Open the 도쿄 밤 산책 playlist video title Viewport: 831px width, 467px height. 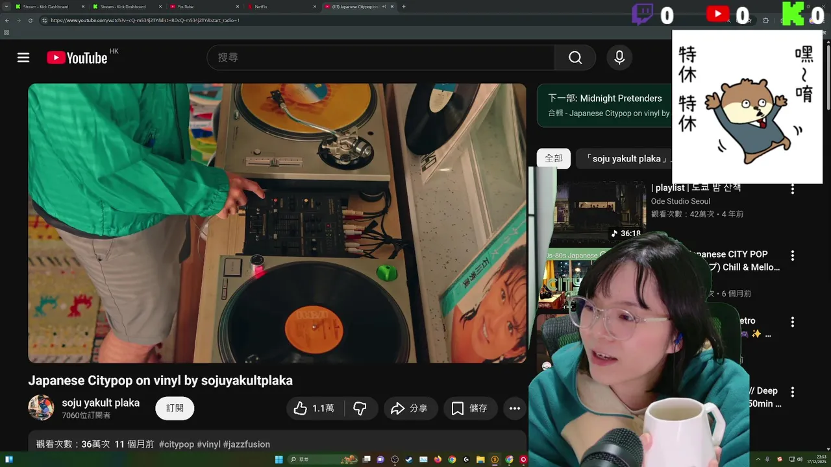pos(696,187)
